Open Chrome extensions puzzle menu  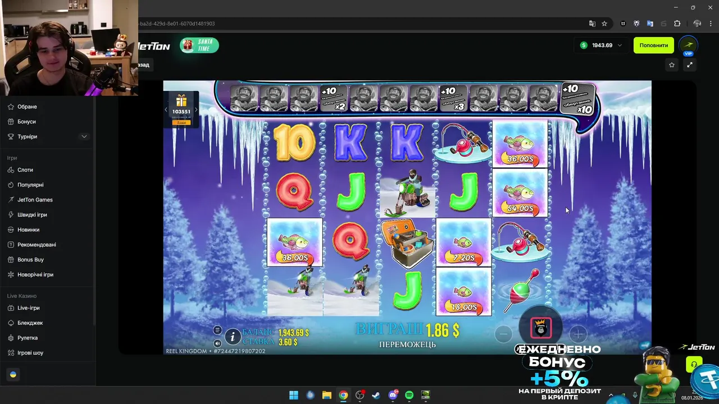point(677,24)
